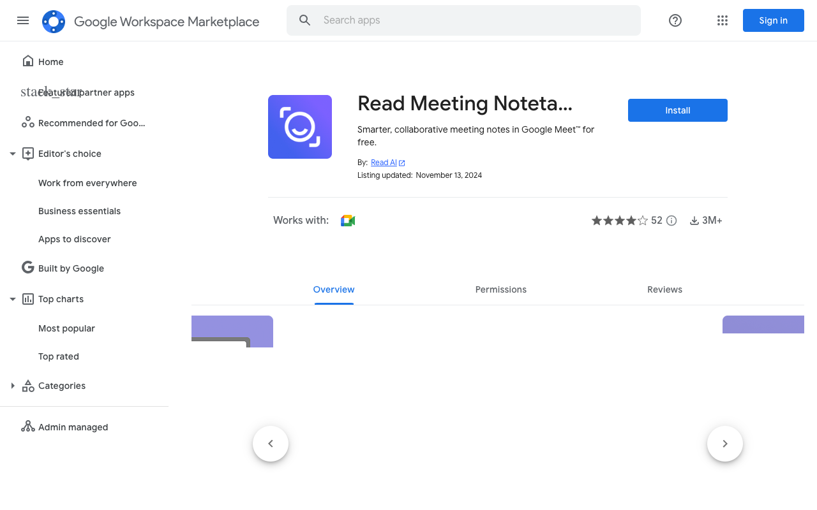The width and height of the screenshot is (817, 510).
Task: Select Apps to discover
Action: 75,239
